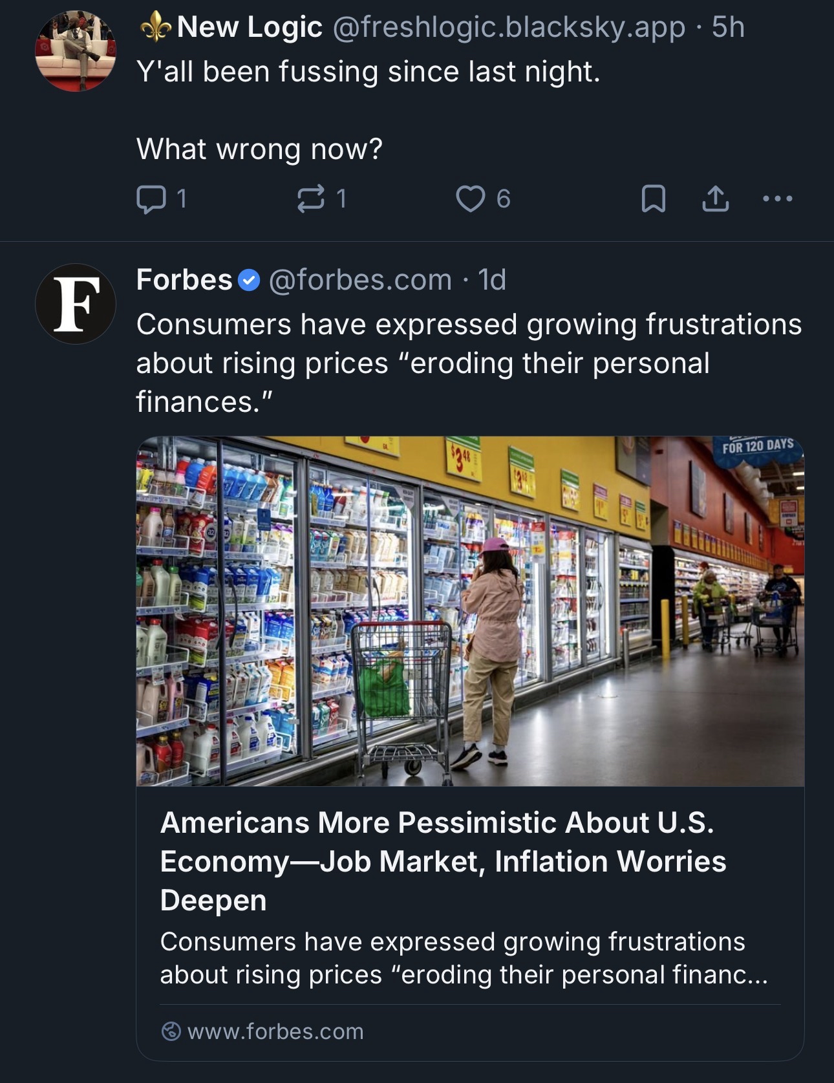Viewport: 834px width, 1083px height.
Task: Click the www.forbes.com link text
Action: 275,1031
